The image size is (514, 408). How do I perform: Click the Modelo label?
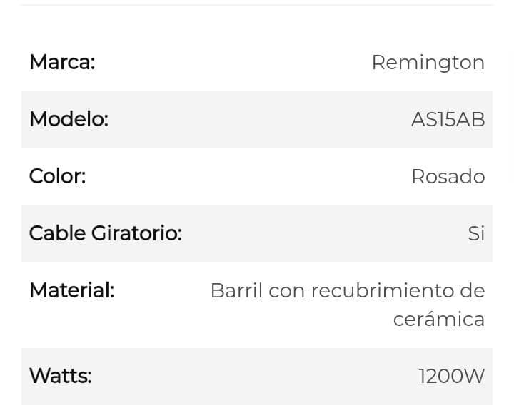point(69,120)
